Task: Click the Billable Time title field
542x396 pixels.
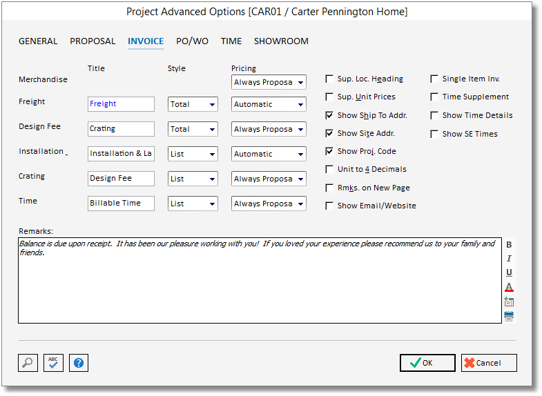Action: point(121,204)
